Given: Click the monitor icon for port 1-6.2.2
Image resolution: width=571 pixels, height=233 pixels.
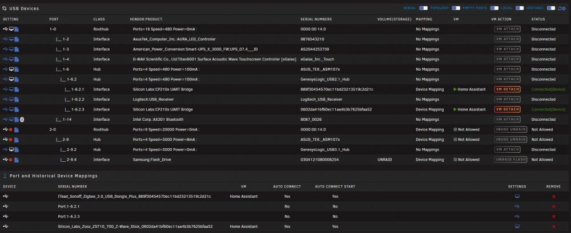Looking at the screenshot, I should click(x=11, y=99).
